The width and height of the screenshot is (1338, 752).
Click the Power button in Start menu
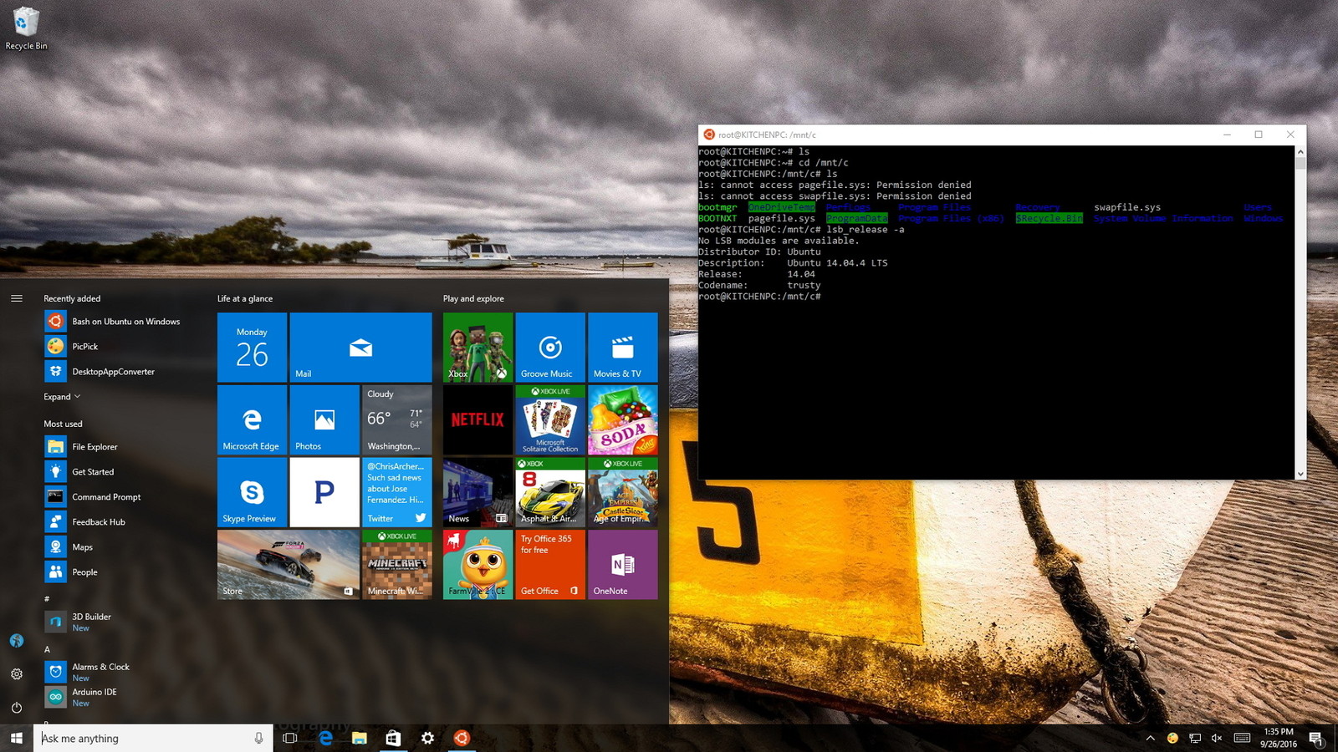(x=16, y=706)
